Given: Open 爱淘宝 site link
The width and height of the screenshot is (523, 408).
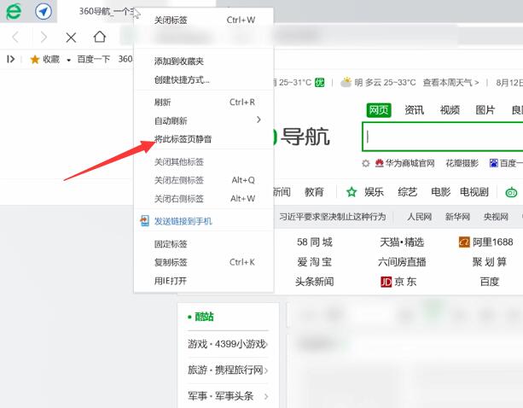Looking at the screenshot, I should (315, 262).
